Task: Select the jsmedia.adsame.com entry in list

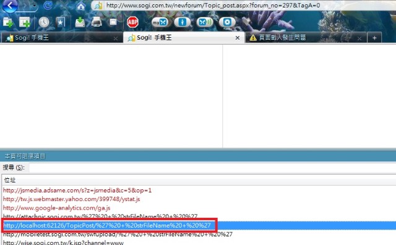Action: pyautogui.click(x=77, y=190)
